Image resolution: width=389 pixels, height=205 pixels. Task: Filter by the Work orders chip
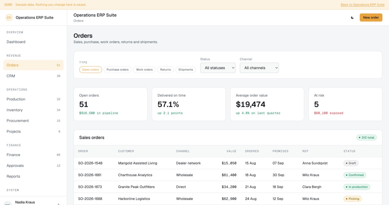[x=144, y=70]
